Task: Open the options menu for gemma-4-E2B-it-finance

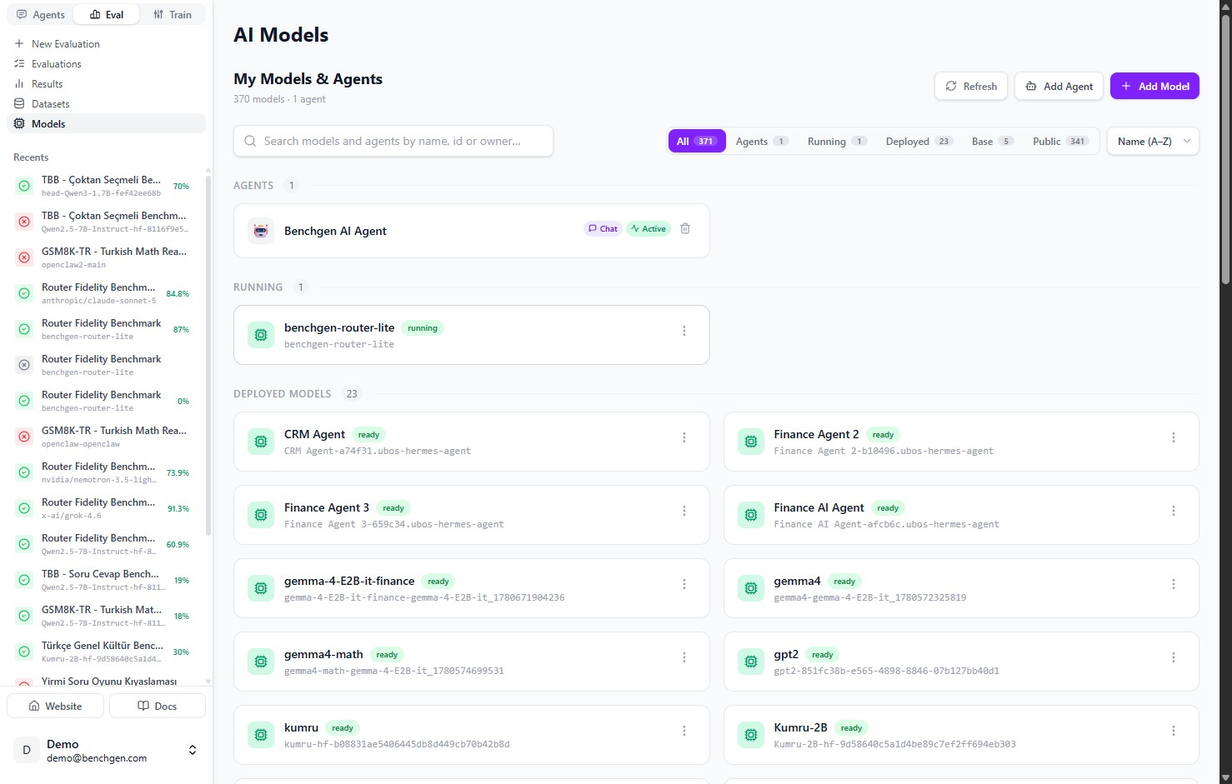Action: [x=684, y=584]
